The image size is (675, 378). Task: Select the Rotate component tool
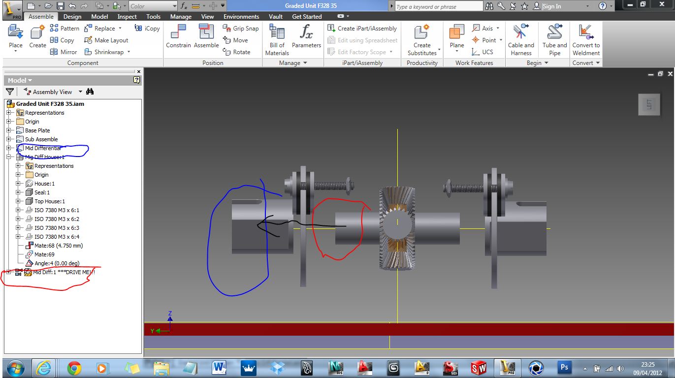coord(236,52)
